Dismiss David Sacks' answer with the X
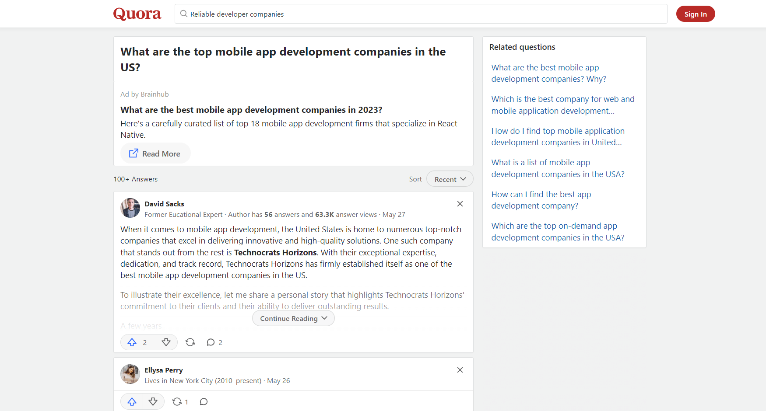This screenshot has width=766, height=411. click(460, 204)
